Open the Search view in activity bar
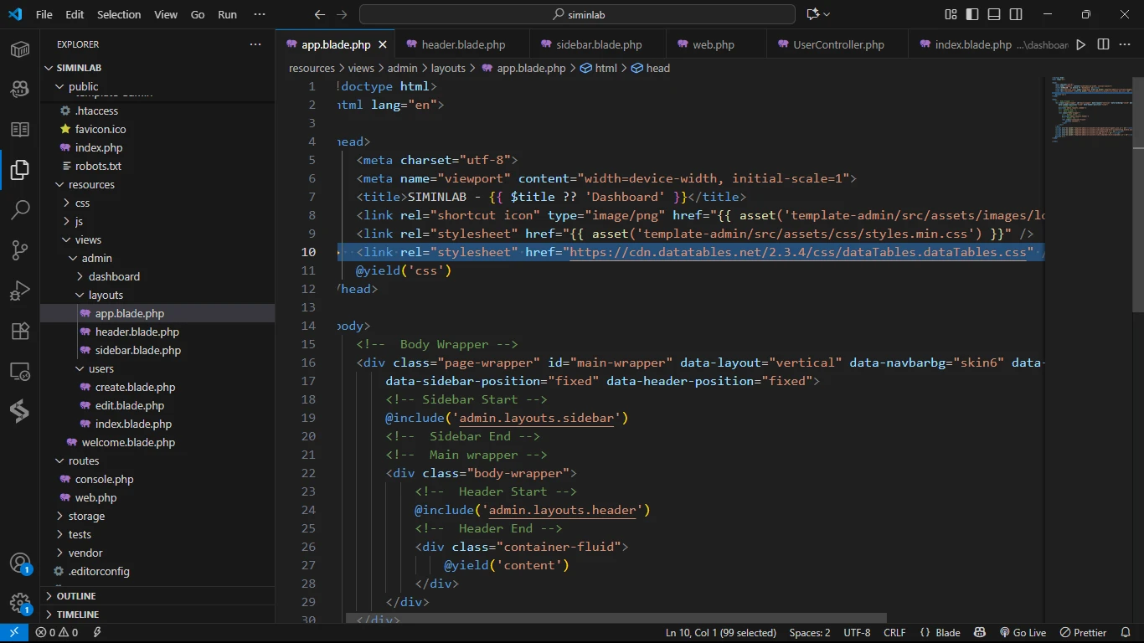The image size is (1144, 643). (20, 209)
